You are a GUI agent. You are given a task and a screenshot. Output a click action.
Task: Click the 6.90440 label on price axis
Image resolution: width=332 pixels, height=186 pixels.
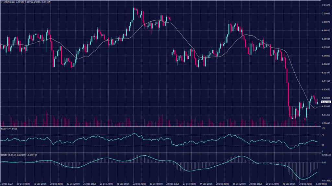coord(326,123)
